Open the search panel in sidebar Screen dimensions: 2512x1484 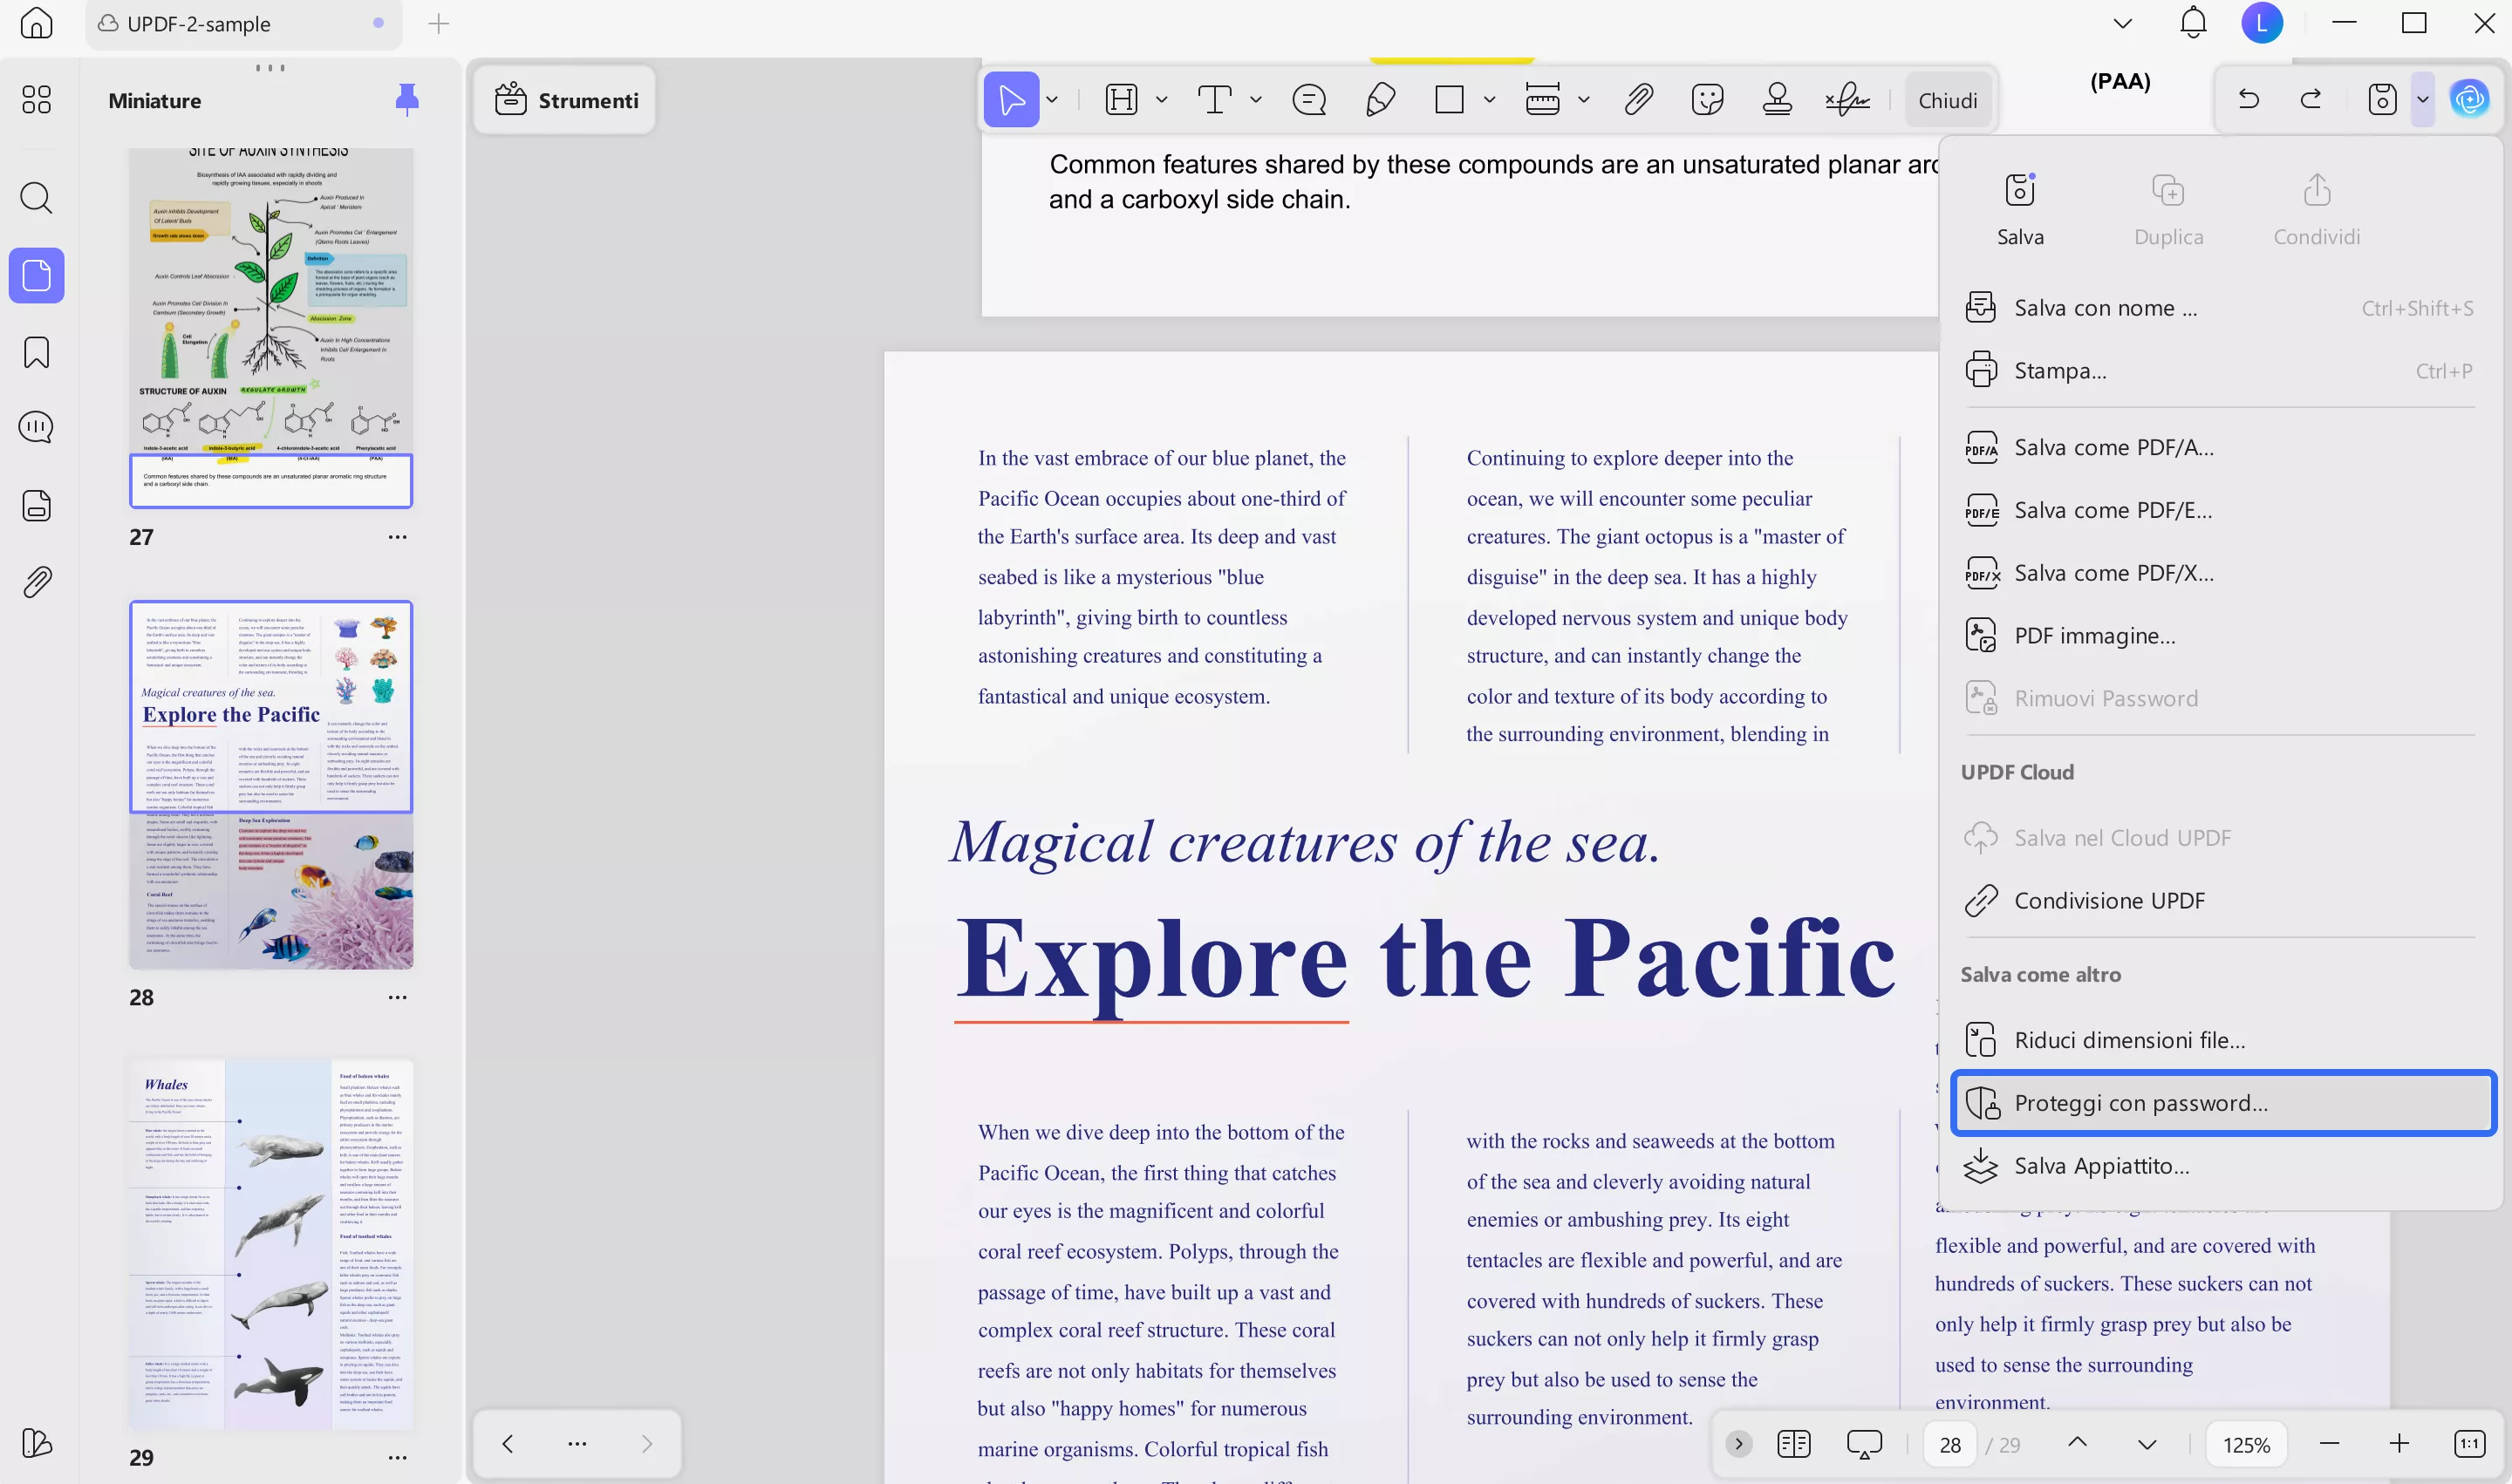[37, 198]
